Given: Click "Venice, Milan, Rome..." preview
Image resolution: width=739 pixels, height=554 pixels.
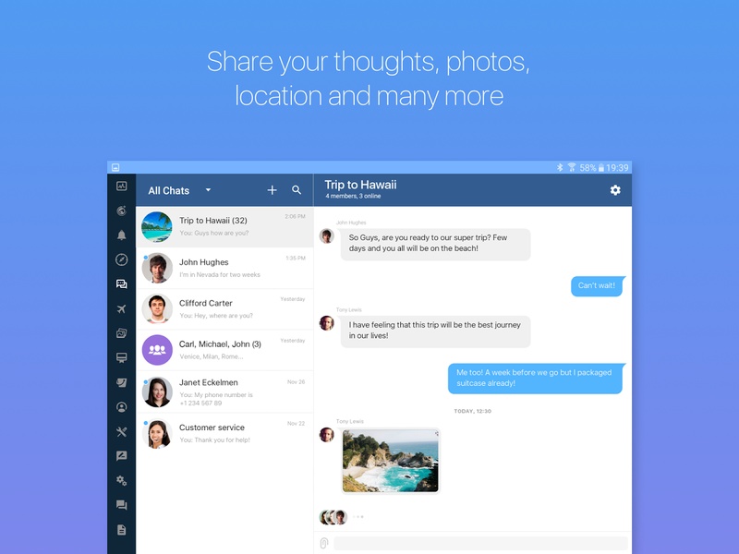Looking at the screenshot, I should point(212,356).
